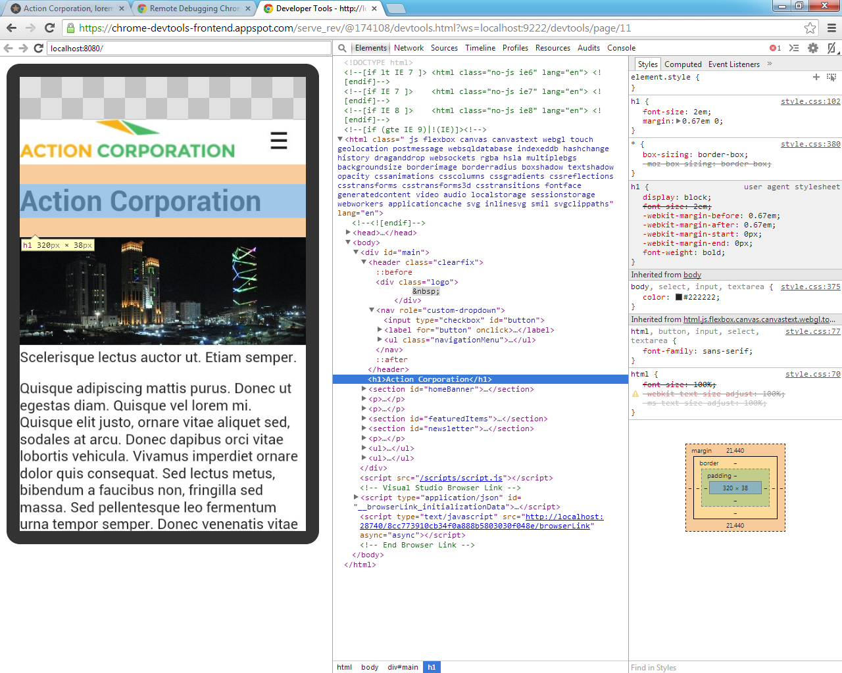
Task: Click the Chrome browser back arrow
Action: coord(11,28)
